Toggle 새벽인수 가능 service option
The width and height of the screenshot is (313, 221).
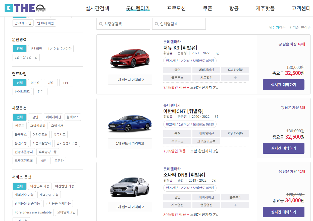point(24,195)
